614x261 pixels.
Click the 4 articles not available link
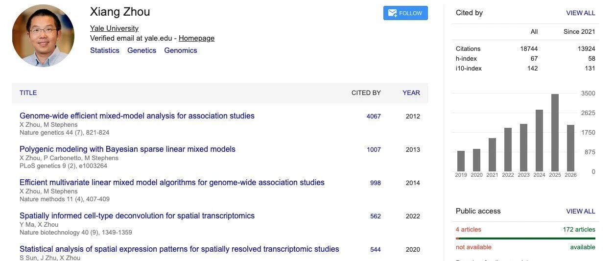(x=469, y=229)
